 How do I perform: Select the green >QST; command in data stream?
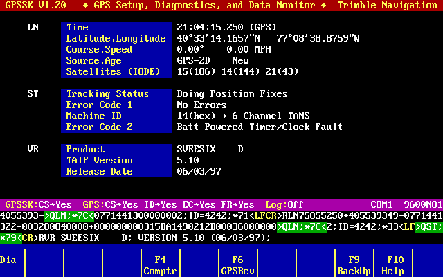(x=429, y=226)
